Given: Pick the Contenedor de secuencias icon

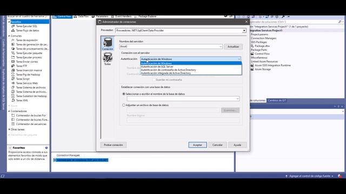Looking at the screenshot, I should tap(13, 124).
